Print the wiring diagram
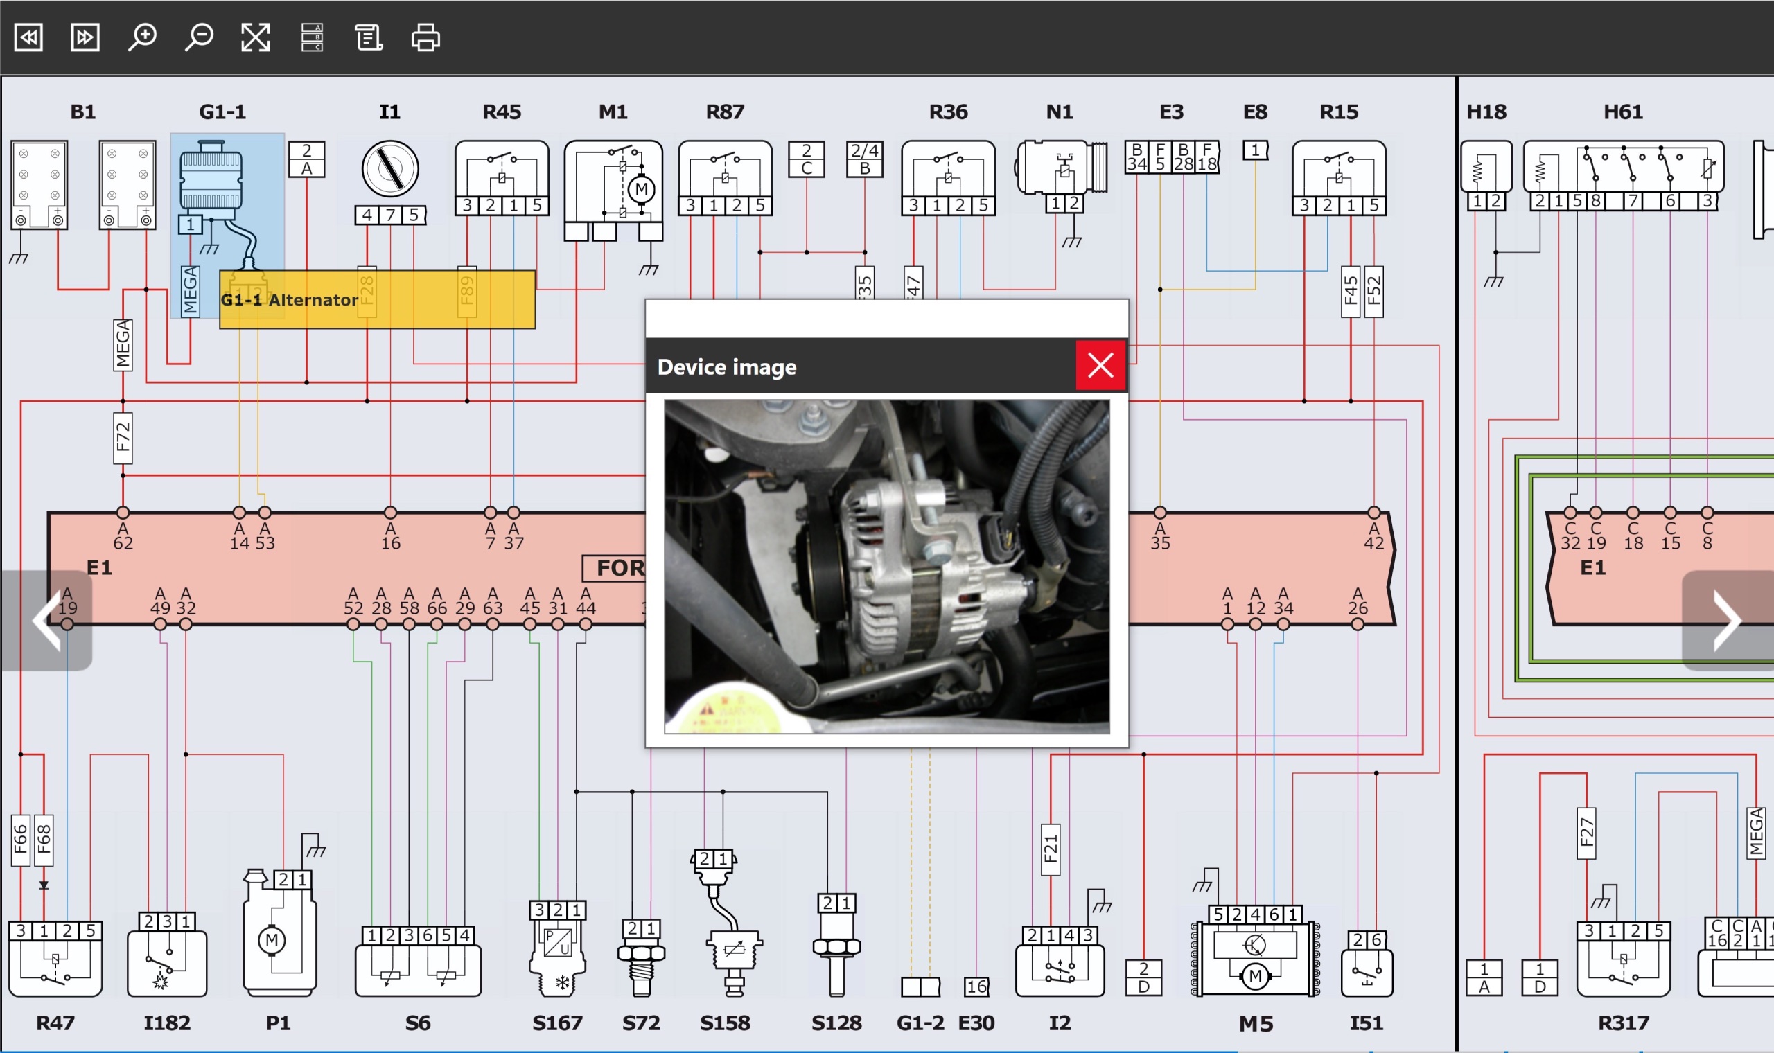This screenshot has width=1774, height=1053. click(x=425, y=37)
